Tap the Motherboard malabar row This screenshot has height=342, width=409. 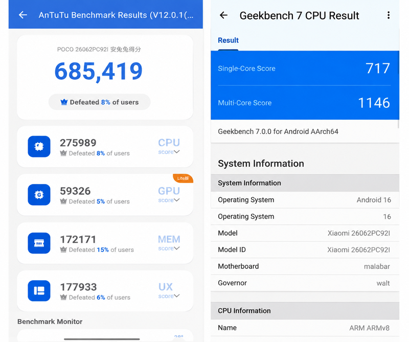(x=304, y=266)
